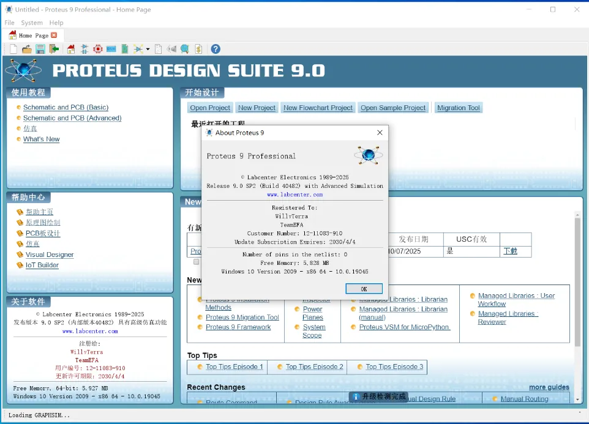Click the more guides link
Screen dimensions: 589x424
click(549, 387)
